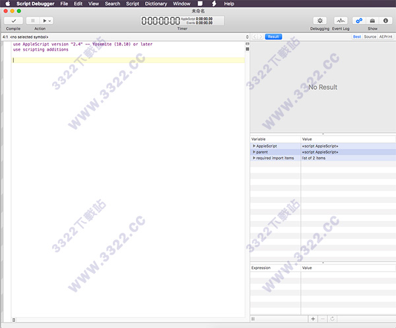Click the timer display
Screen dimensions: 396x328
point(182,20)
